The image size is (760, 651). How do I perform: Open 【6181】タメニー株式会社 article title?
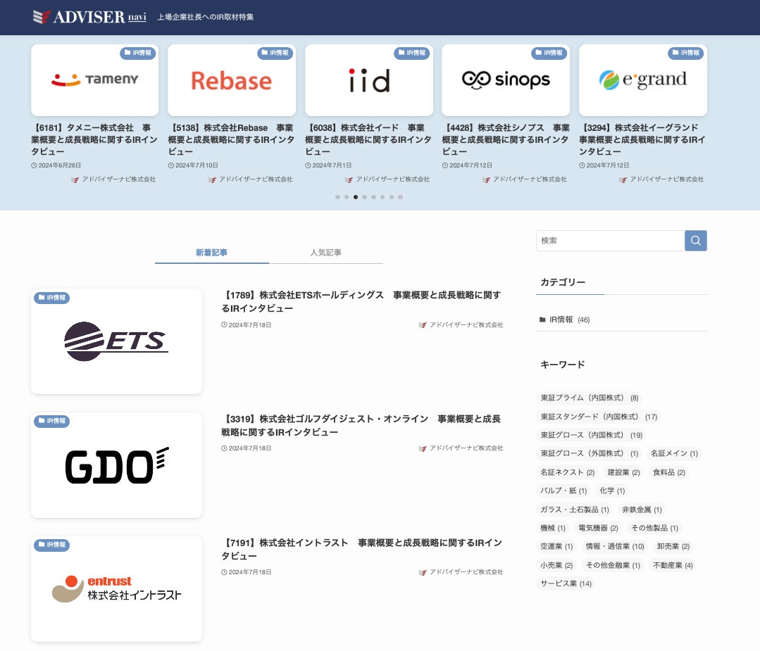coord(94,139)
